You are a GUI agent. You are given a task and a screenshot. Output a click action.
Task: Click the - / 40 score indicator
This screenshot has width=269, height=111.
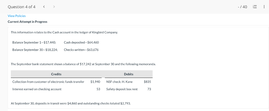pyautogui.click(x=242, y=7)
